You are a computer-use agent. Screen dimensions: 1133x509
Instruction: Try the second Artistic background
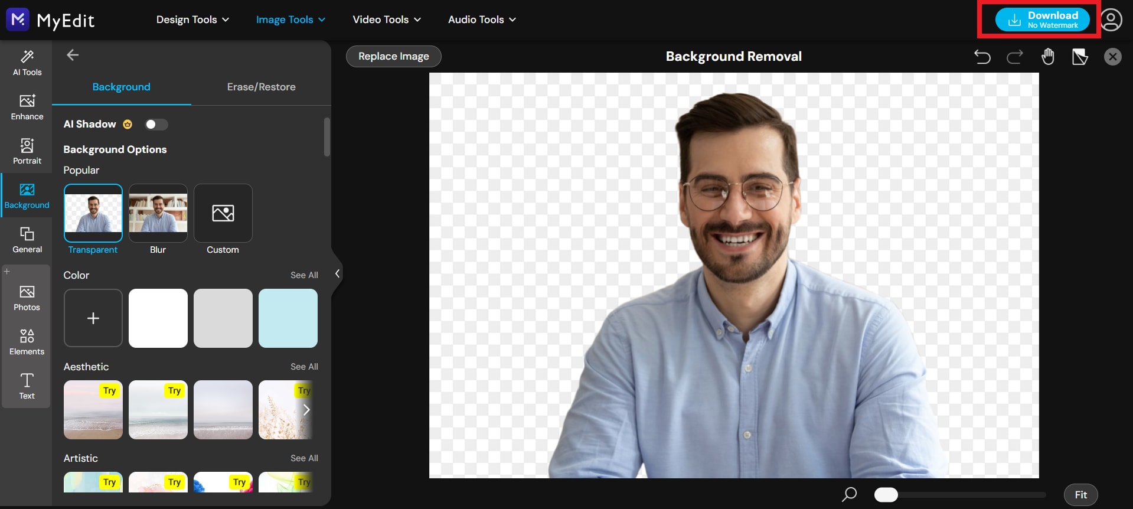pos(158,482)
